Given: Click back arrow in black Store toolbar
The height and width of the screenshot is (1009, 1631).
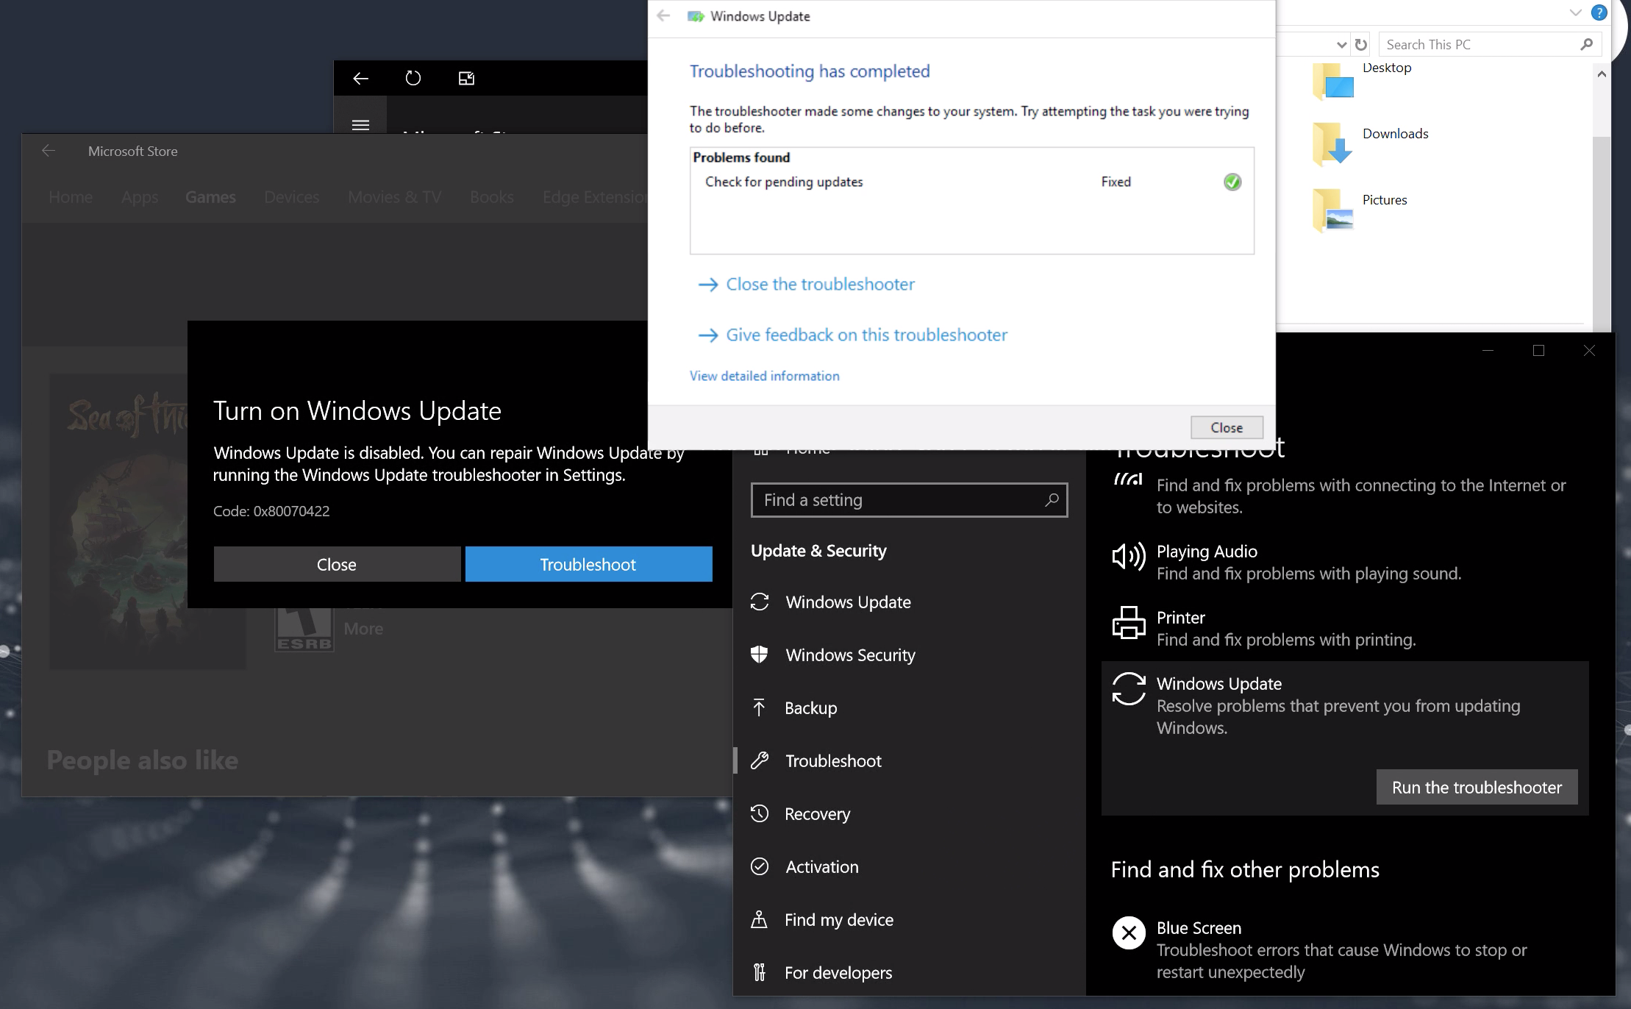Looking at the screenshot, I should click(x=360, y=78).
